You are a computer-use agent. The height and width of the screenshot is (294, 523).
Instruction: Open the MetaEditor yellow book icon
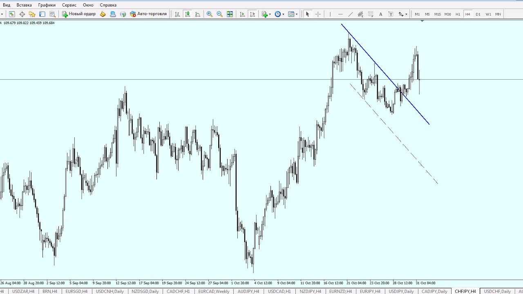[x=103, y=14]
